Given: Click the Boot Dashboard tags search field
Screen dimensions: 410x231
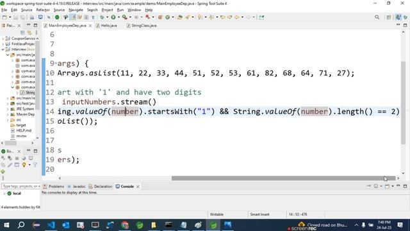Looking at the screenshot, I should [20, 186].
